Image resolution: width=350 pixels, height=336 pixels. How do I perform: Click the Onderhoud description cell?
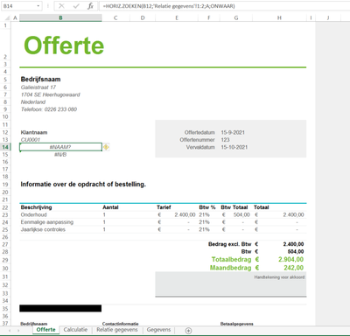click(60, 215)
